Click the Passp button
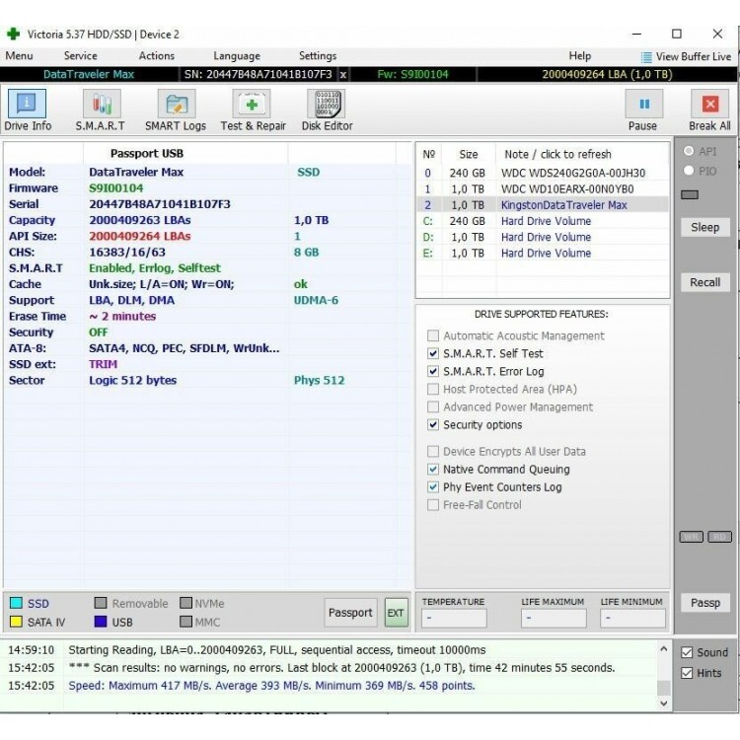Image resolution: width=740 pixels, height=740 pixels. coord(705,603)
